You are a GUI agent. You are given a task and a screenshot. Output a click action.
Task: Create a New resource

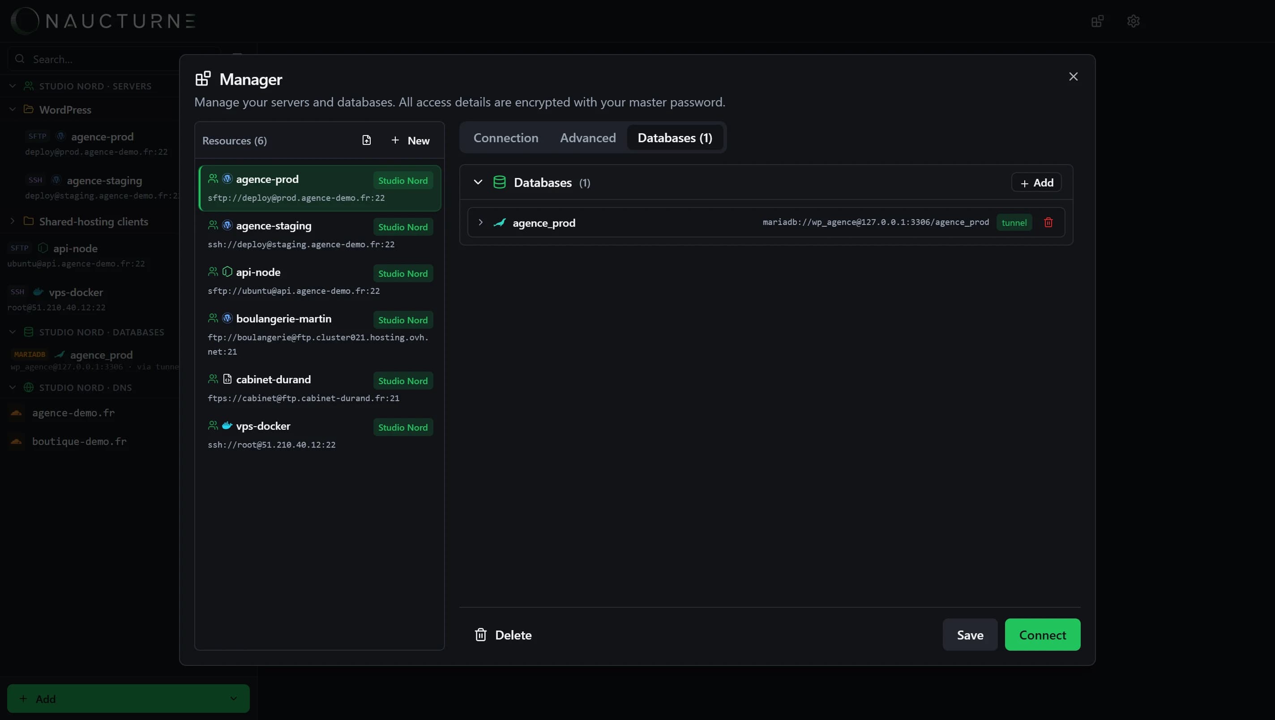pos(411,140)
